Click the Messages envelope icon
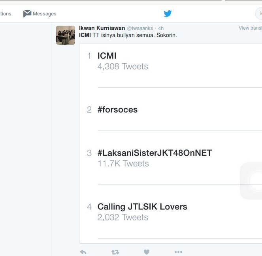This screenshot has height=256, width=262. point(27,13)
